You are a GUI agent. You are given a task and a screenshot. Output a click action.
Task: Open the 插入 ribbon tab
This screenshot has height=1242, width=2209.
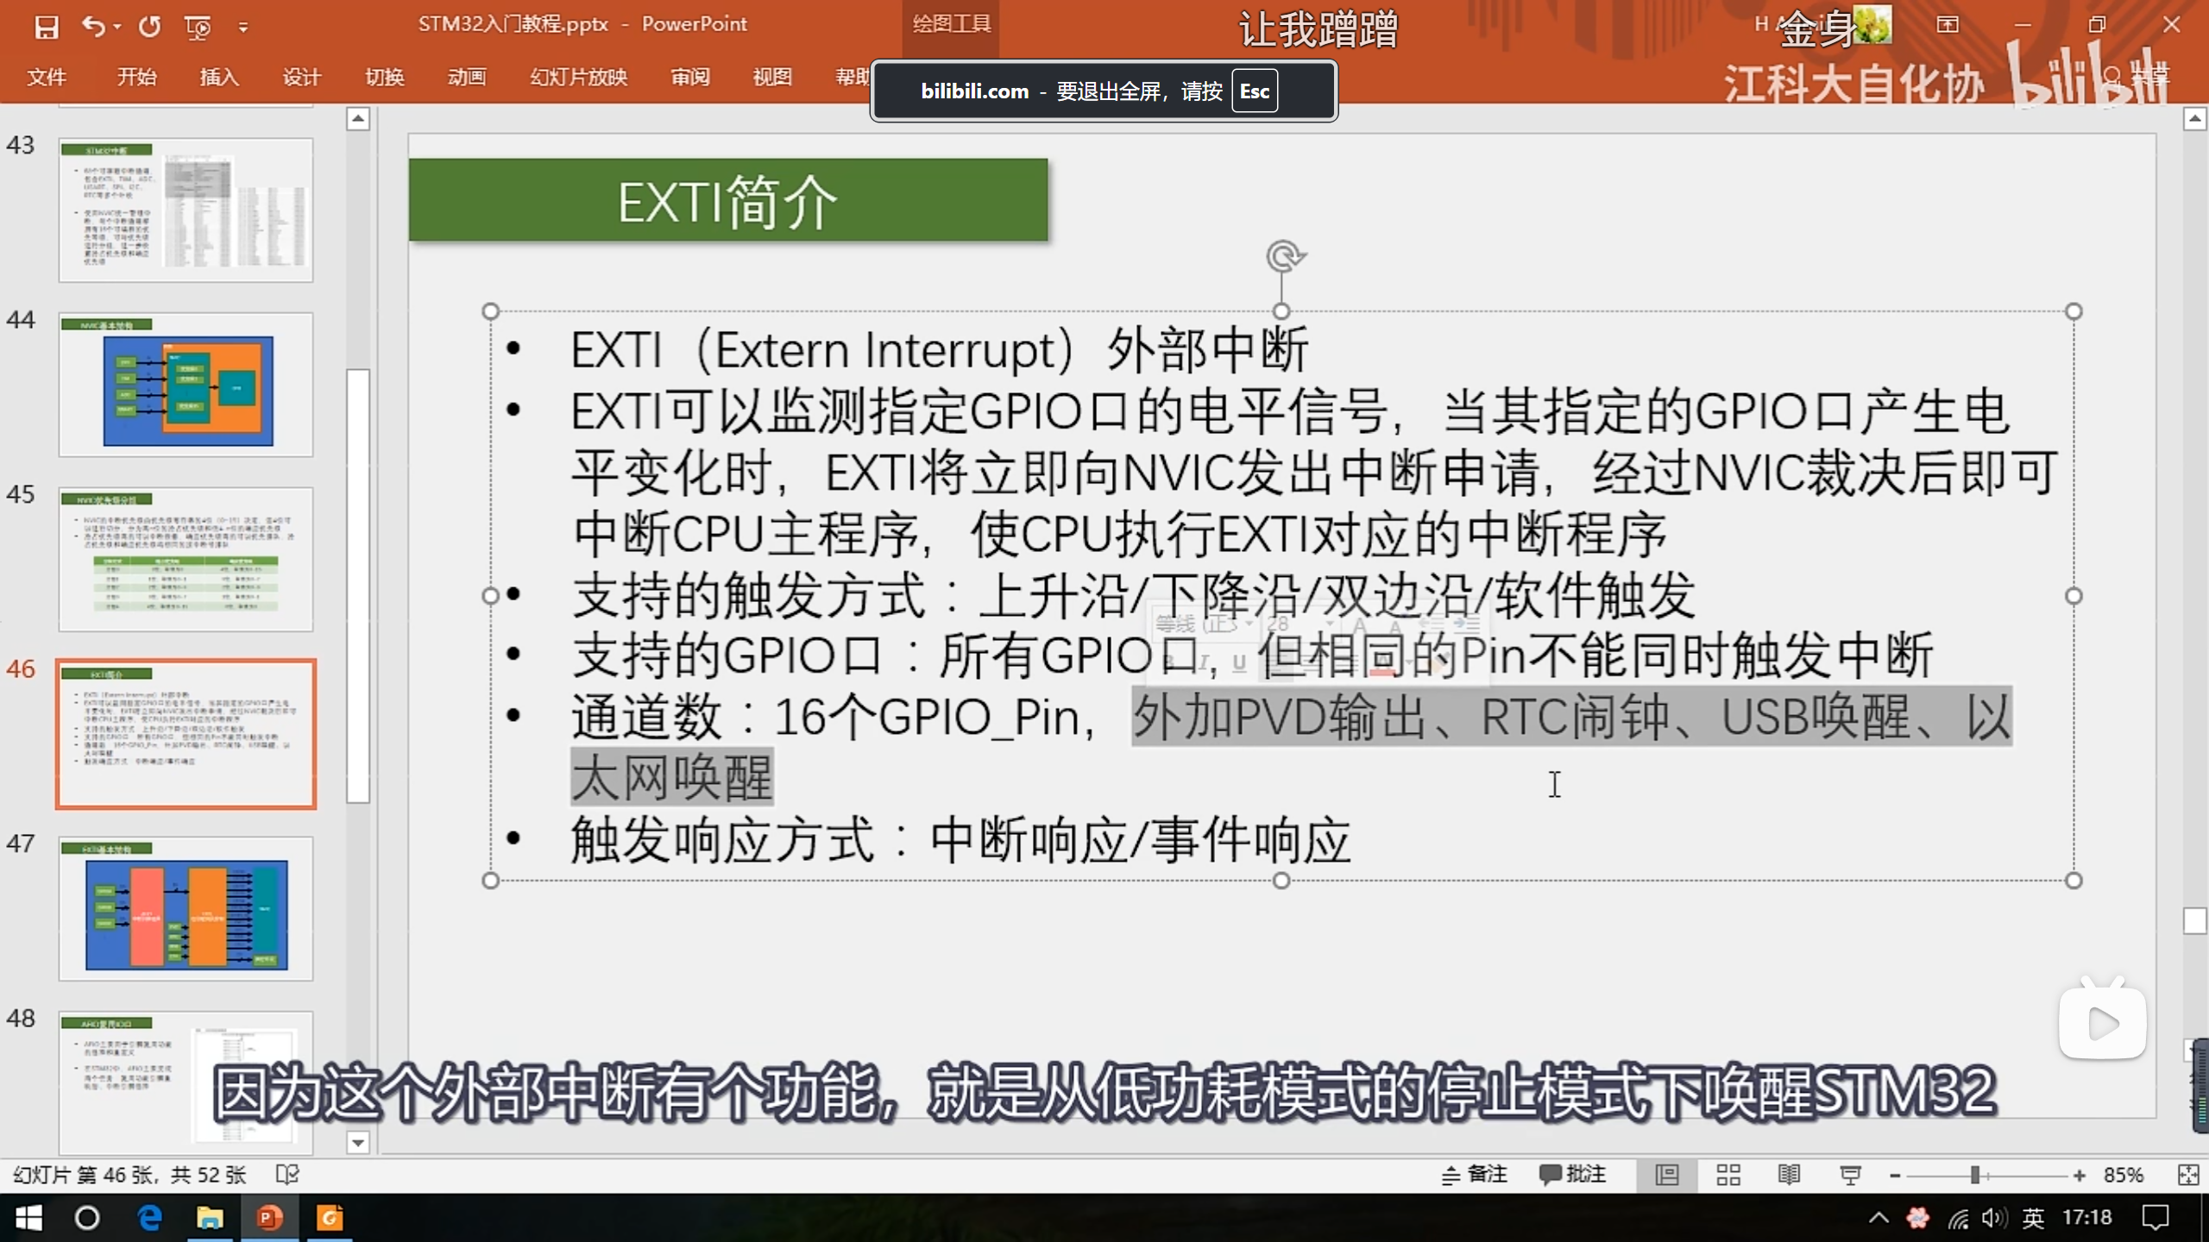(218, 77)
